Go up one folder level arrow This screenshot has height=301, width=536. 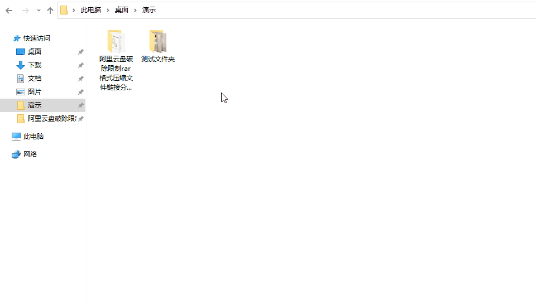[50, 11]
